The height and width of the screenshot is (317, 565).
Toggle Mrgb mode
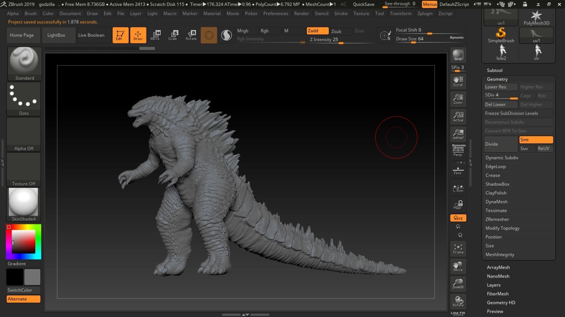(x=247, y=31)
